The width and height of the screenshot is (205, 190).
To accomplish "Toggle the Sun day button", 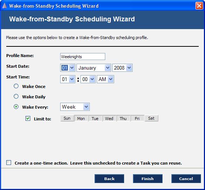I will pos(67,118).
